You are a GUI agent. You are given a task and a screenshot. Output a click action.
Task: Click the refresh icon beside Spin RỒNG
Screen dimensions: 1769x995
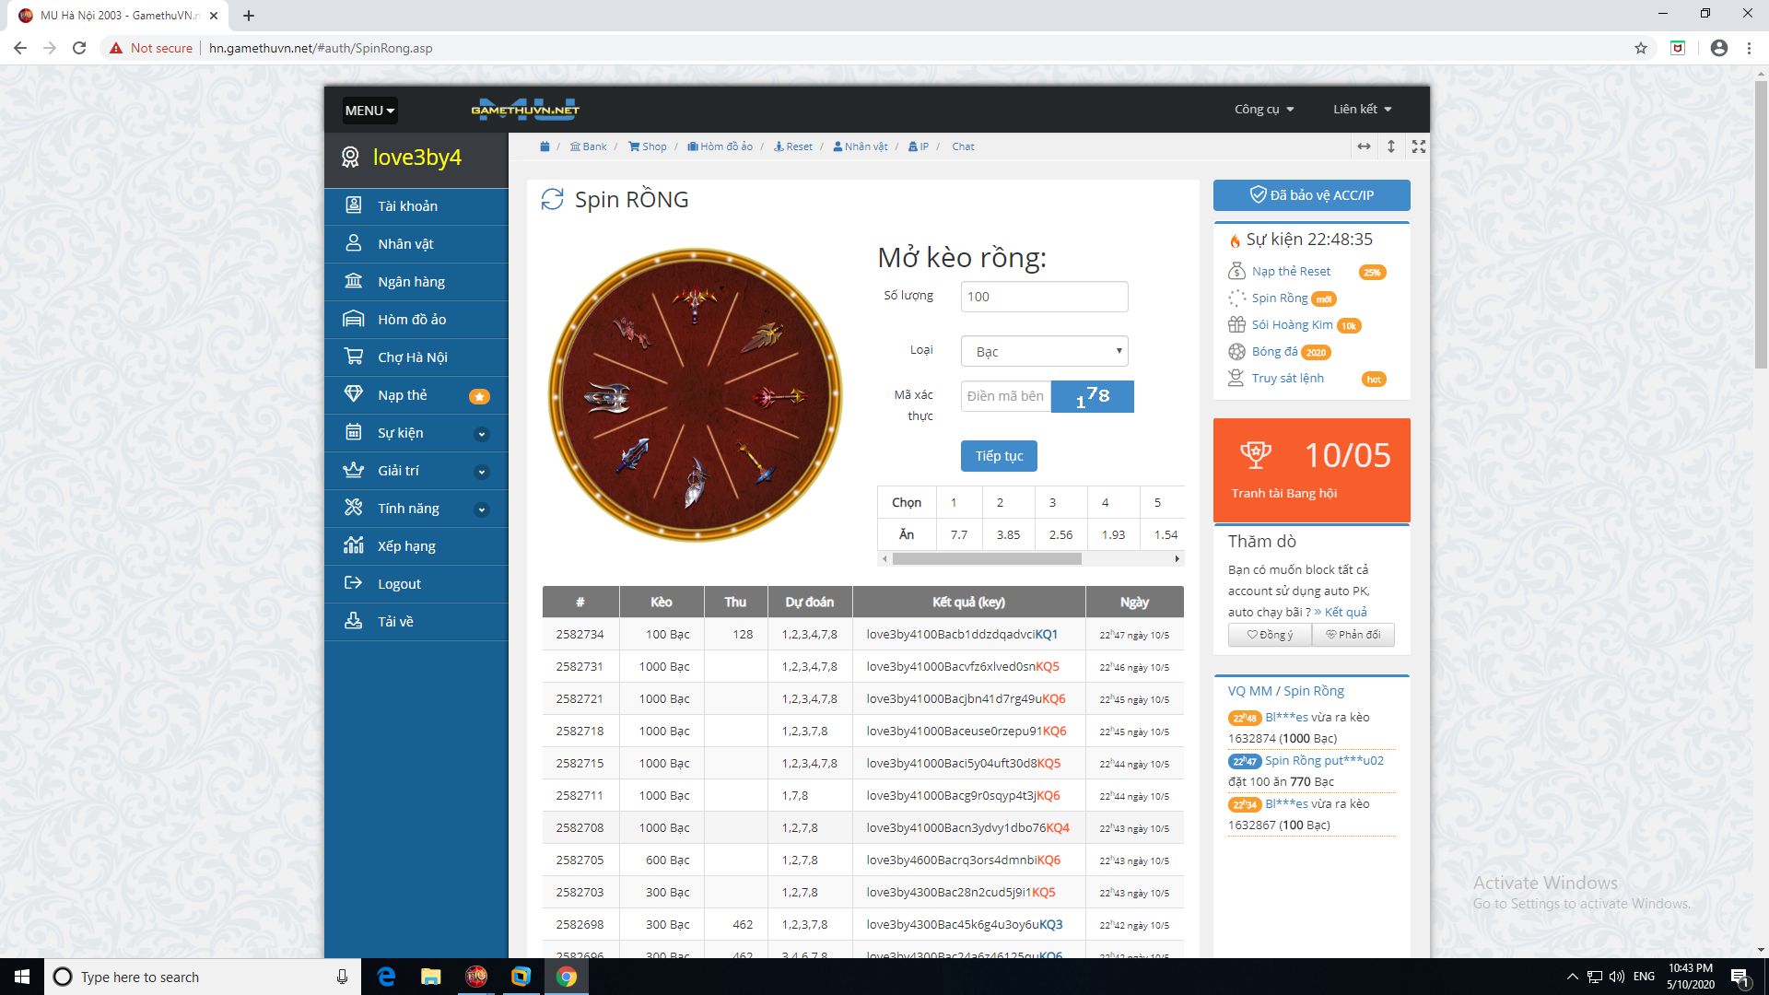(x=552, y=199)
